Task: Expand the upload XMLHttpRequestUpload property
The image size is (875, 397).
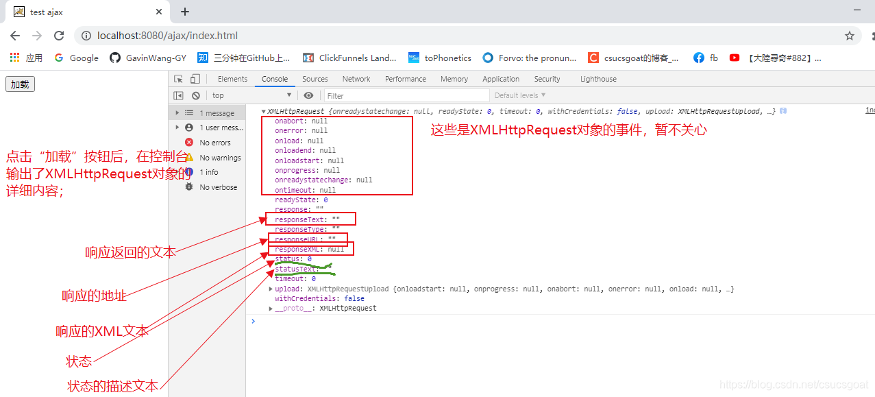Action: (x=271, y=289)
